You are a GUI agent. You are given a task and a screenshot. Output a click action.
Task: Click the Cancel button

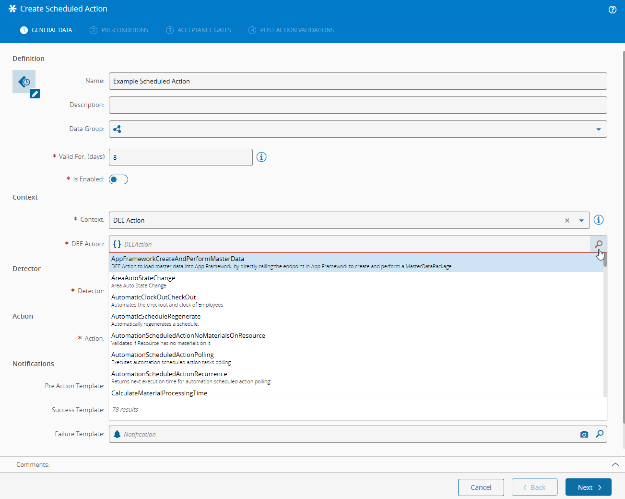pos(481,487)
